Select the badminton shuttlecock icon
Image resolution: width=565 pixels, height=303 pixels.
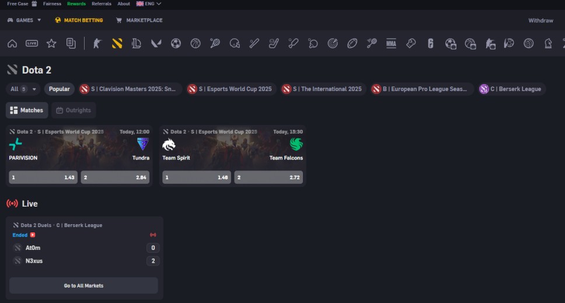[372, 44]
